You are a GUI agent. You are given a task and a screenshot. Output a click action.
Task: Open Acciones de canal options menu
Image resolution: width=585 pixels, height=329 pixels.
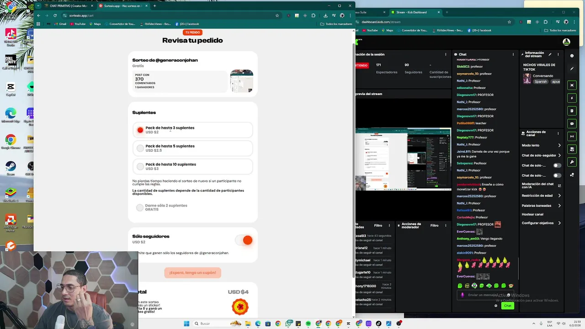(558, 133)
